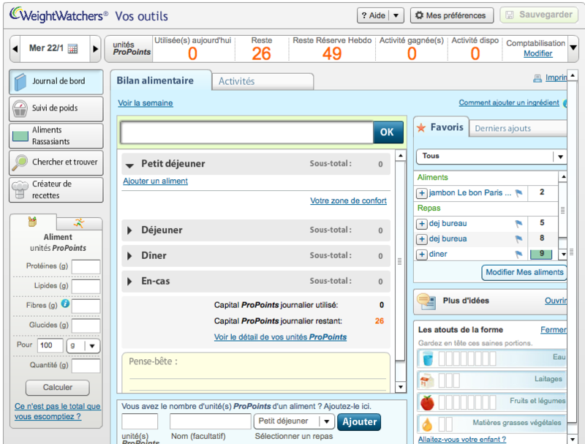This screenshot has width=585, height=444.
Task: Click Matières grasses oil drop icon
Action: point(427,424)
